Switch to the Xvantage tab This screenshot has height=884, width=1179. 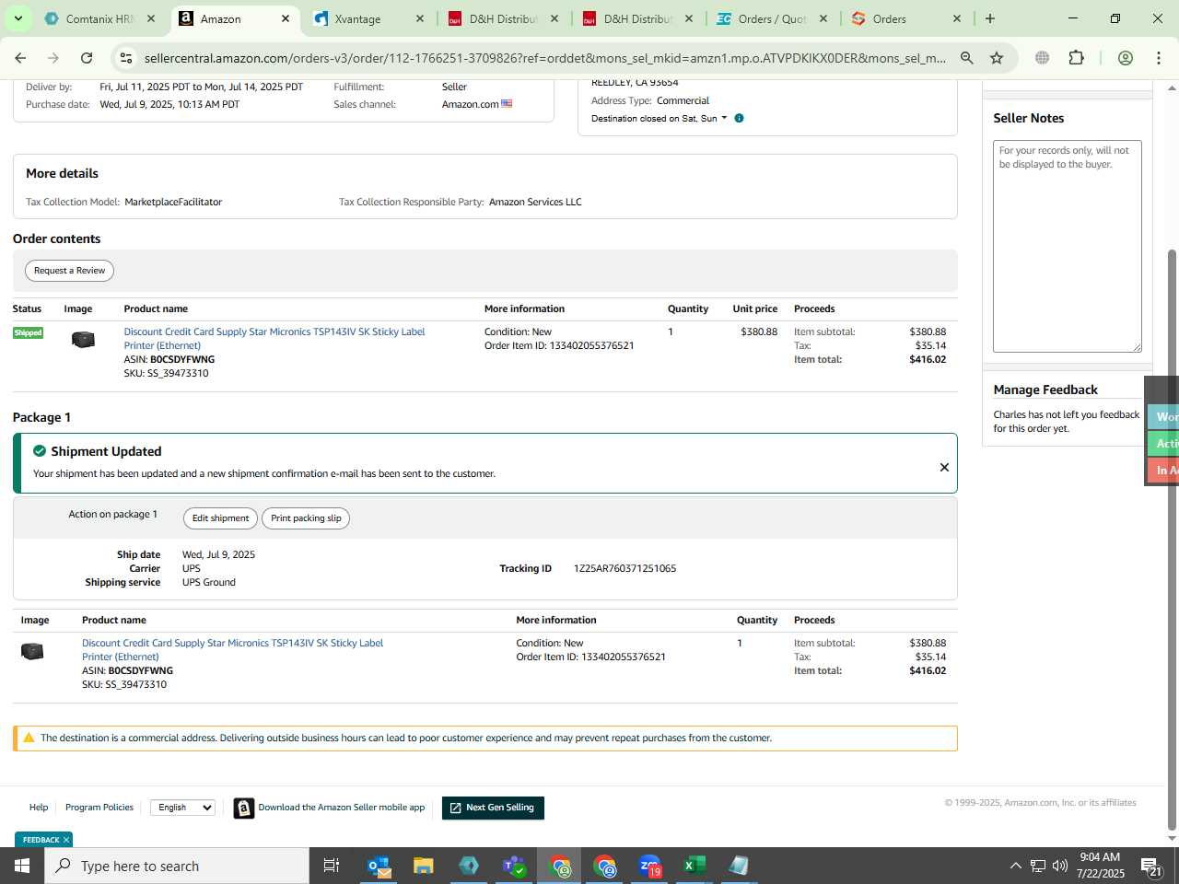(x=368, y=18)
